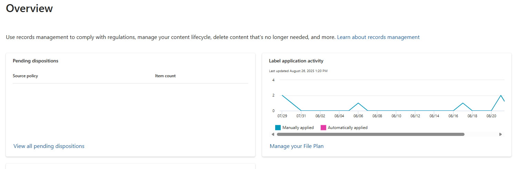Open View all pending dispositions
Viewport: 519px width, 169px height.
[x=49, y=146]
